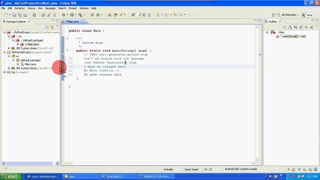Open the Window menu
This screenshot has width=320, height=180.
pyautogui.click(x=84, y=8)
